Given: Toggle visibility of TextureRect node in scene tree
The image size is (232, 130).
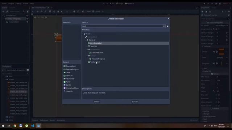Looking at the screenshot, I should click(x=28, y=22).
